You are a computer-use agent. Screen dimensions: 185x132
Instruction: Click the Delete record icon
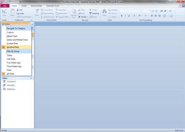(79, 17)
